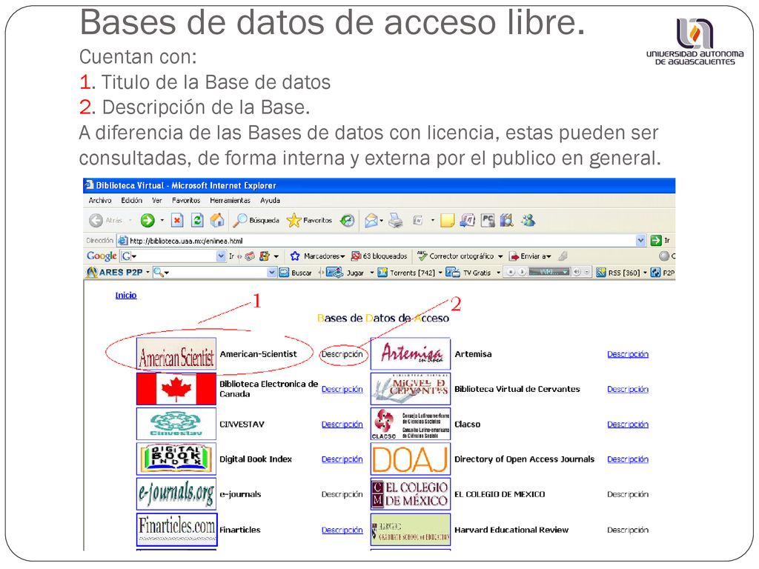This screenshot has height=569, width=759.
Task: Expand the TV Gratis dropdown arrow
Action: [498, 273]
